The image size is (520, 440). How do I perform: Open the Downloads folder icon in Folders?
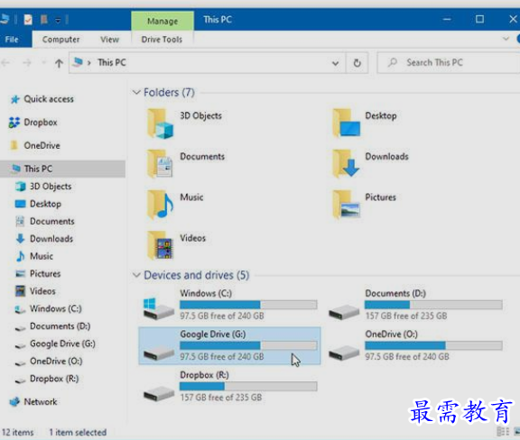tap(347, 164)
